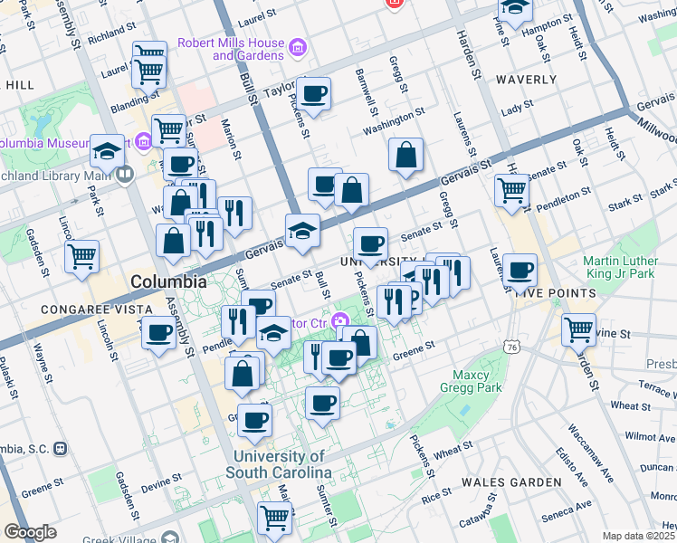This screenshot has height=543, width=677.
Task: Click the shopping cart marker on Devine St at Harden
Action: point(579,331)
